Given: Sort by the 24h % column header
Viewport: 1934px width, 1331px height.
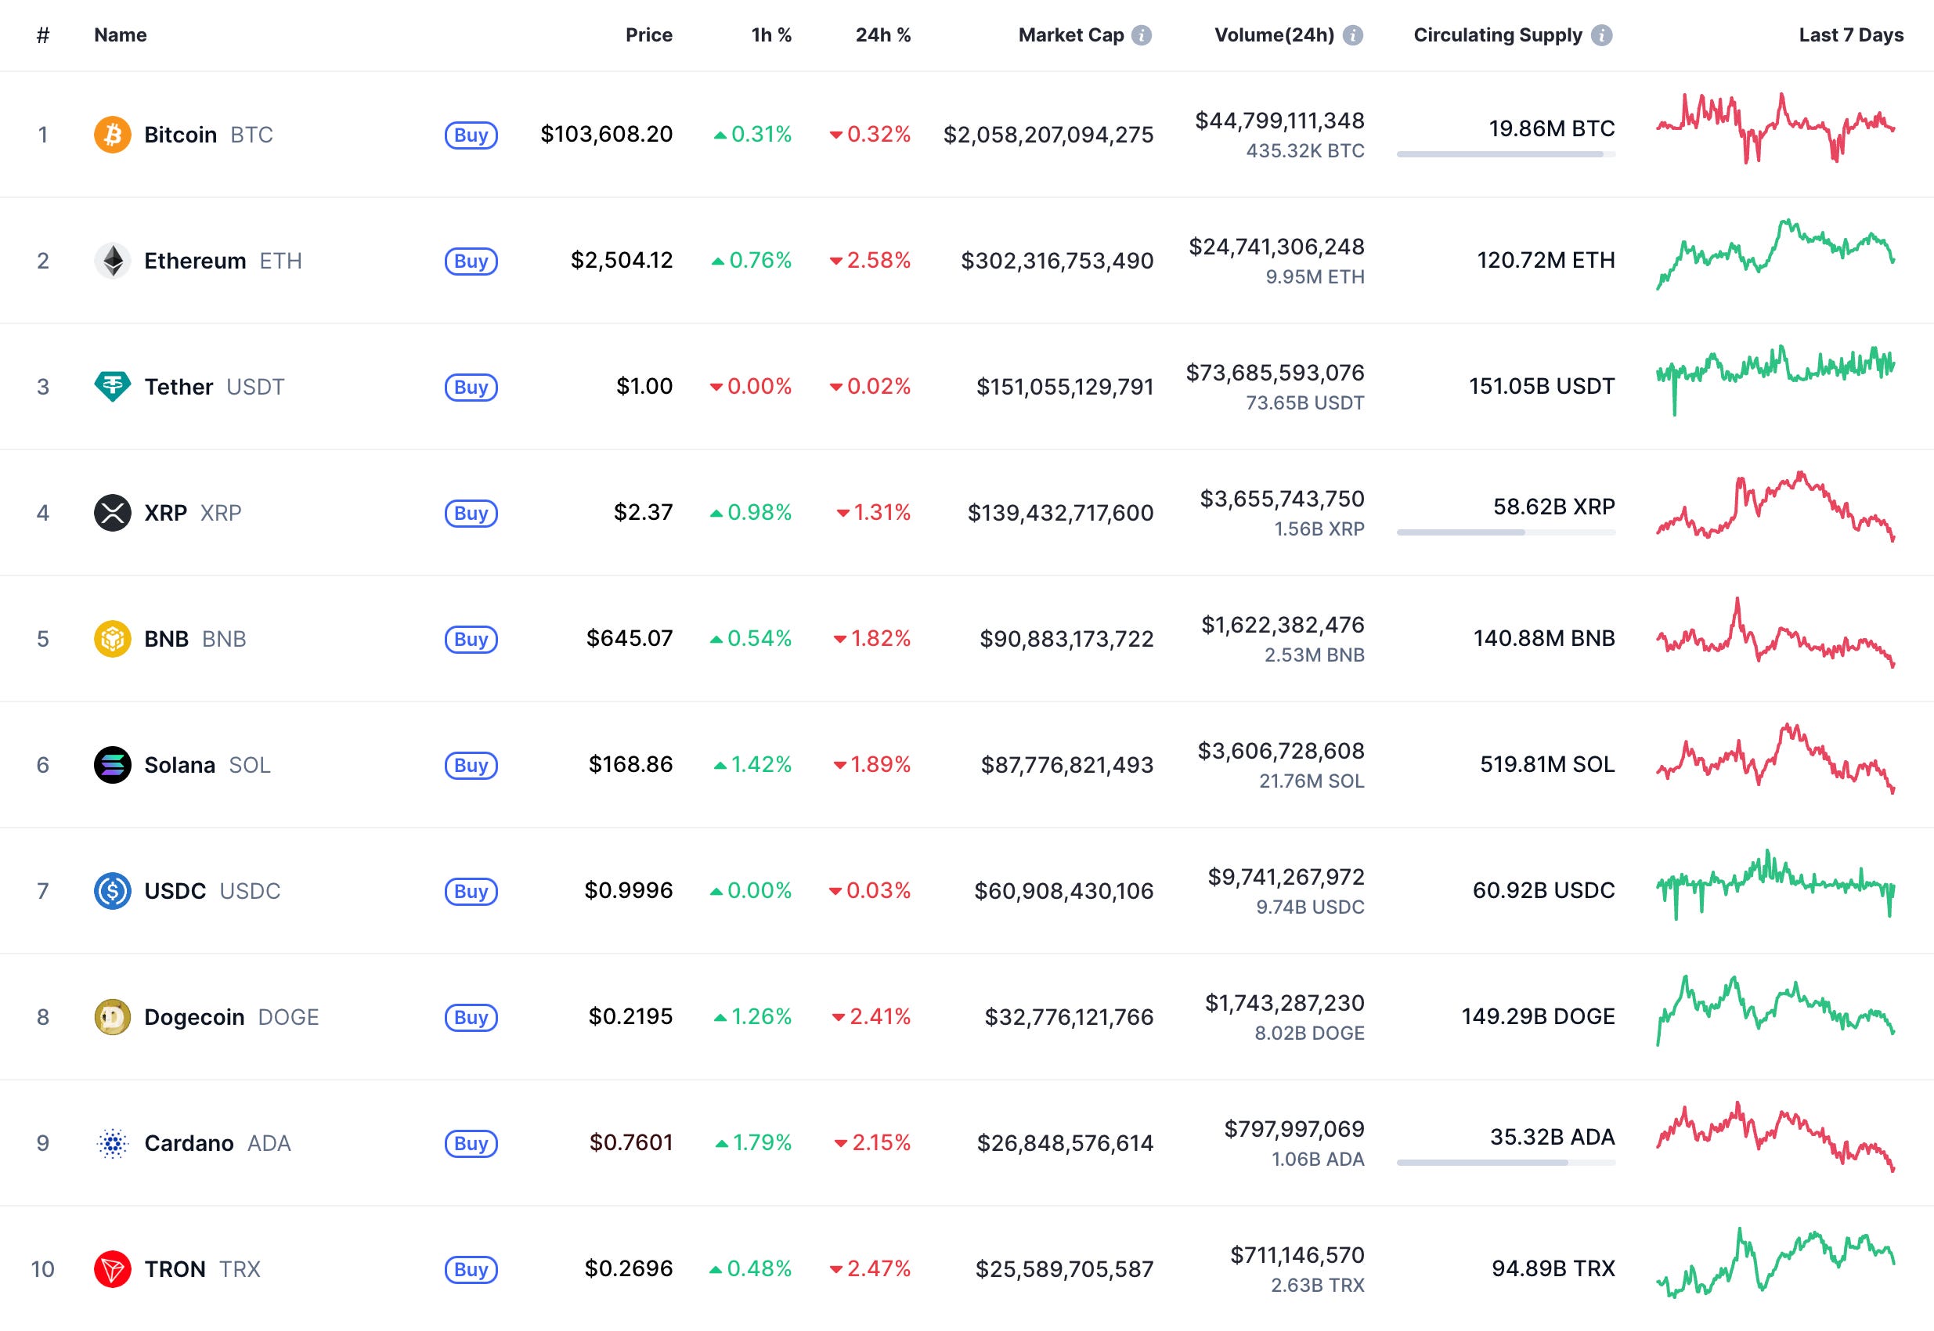Looking at the screenshot, I should pyautogui.click(x=883, y=35).
